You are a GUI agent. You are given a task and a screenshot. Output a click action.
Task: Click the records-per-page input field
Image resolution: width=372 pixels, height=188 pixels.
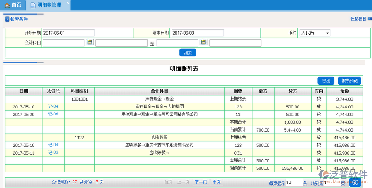tap(293, 182)
